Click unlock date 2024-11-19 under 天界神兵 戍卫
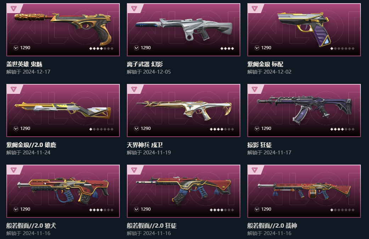The height and width of the screenshot is (239, 369). [157, 153]
